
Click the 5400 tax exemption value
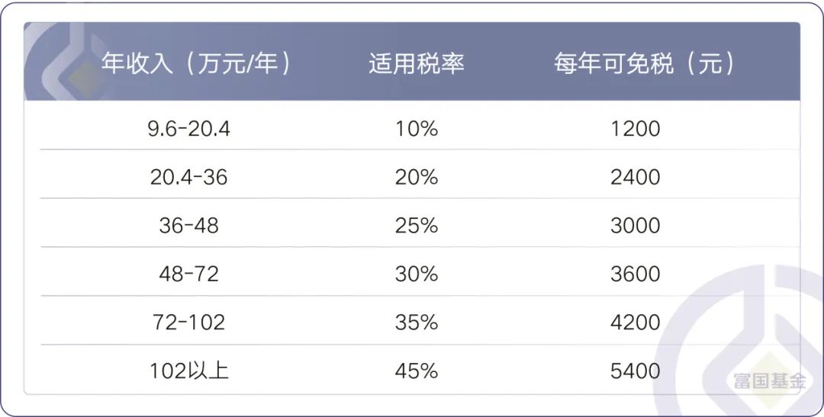[x=636, y=370]
